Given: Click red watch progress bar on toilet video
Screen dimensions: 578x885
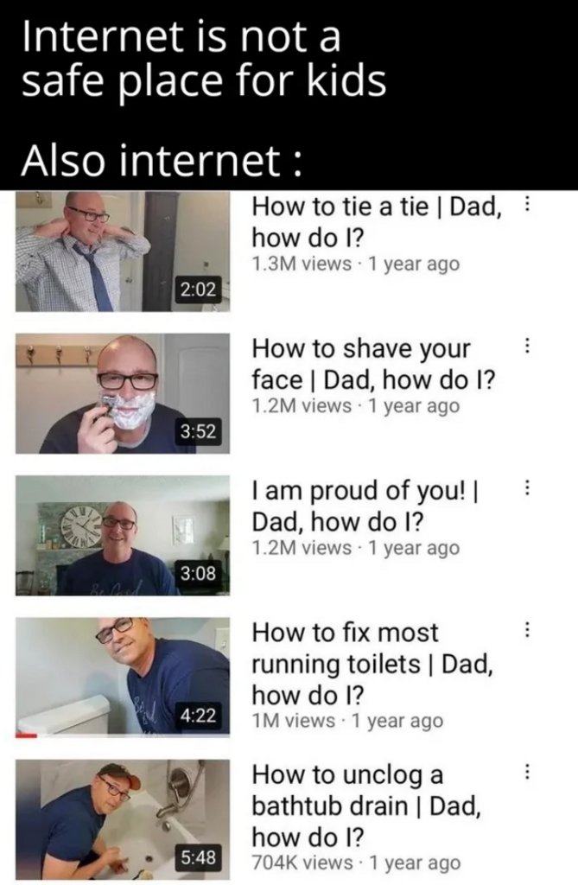Looking at the screenshot, I should coord(26,735).
